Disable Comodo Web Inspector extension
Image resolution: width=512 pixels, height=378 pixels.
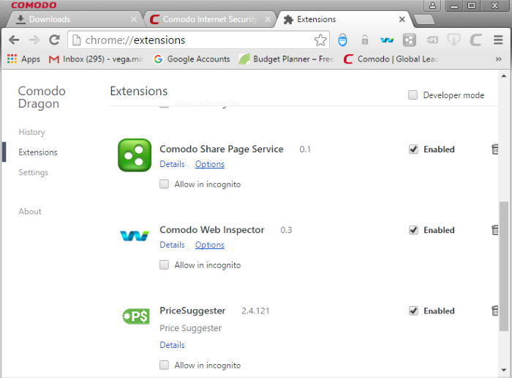tap(413, 230)
